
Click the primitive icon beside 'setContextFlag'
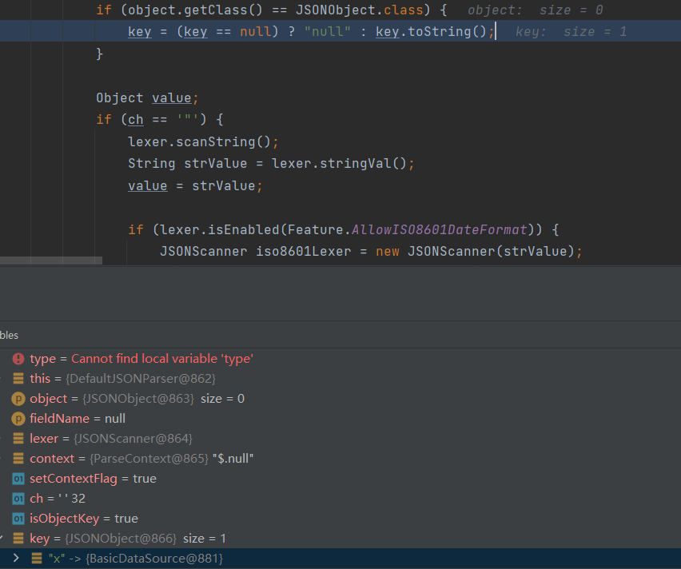[18, 479]
